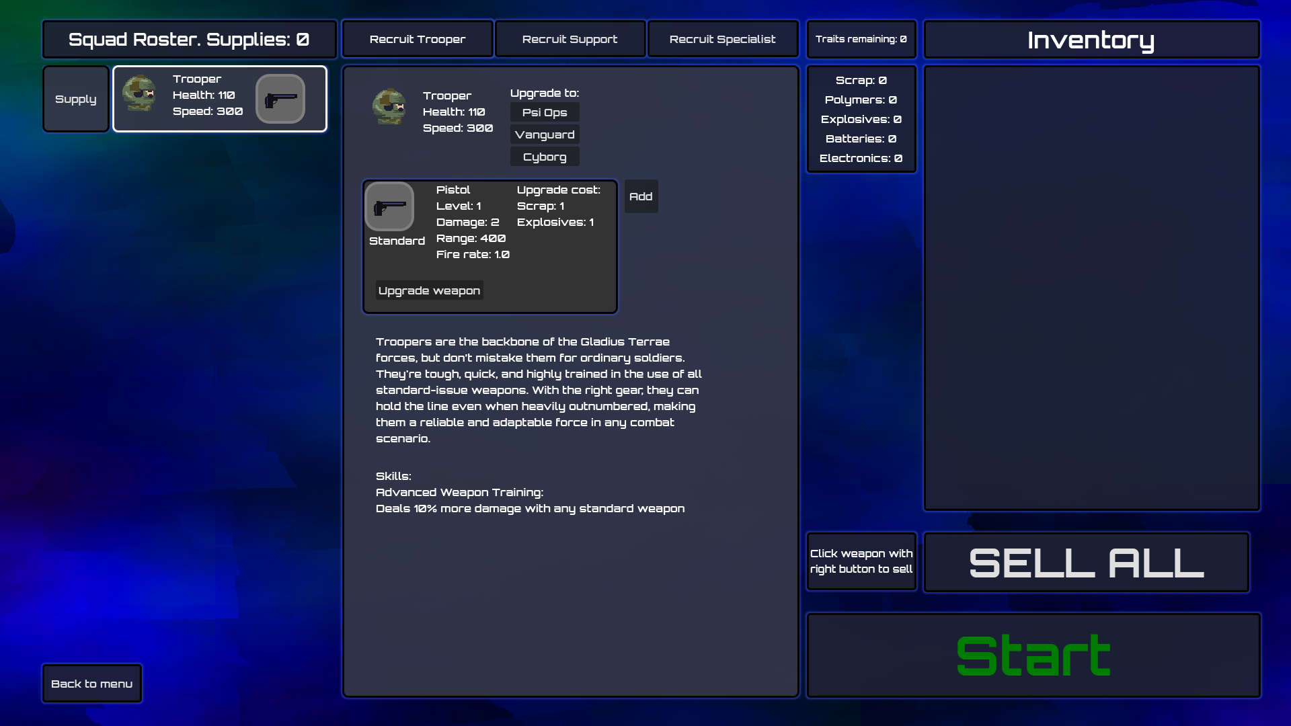Go Back to menu
Image resolution: width=1291 pixels, height=726 pixels.
[92, 684]
